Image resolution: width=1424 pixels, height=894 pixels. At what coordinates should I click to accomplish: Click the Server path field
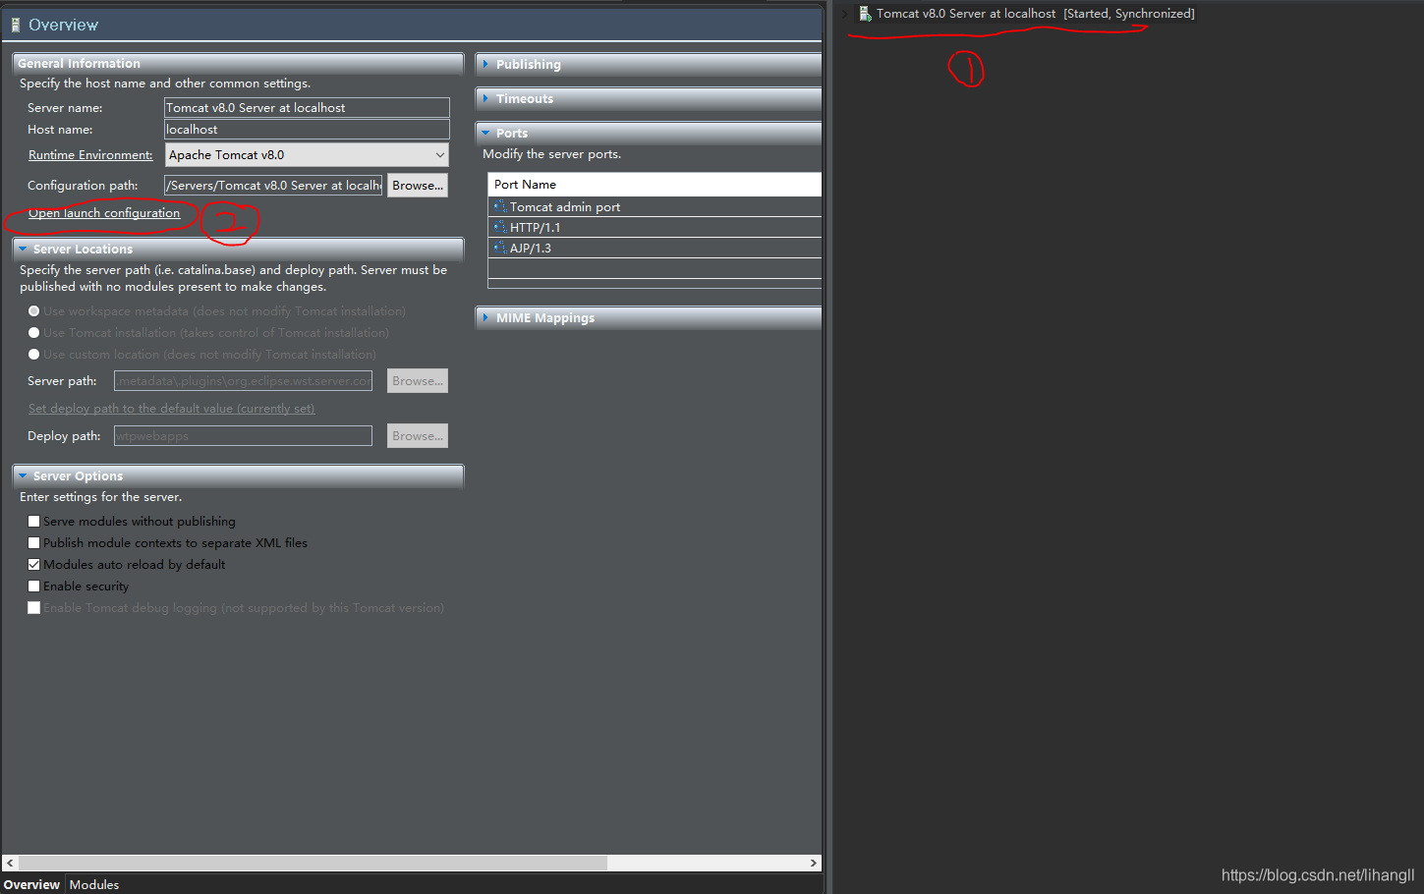coord(243,380)
